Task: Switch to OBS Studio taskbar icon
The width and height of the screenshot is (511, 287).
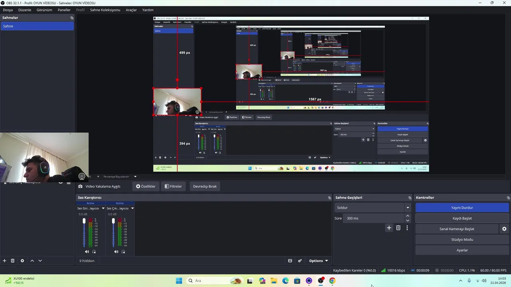Action: pyautogui.click(x=321, y=281)
